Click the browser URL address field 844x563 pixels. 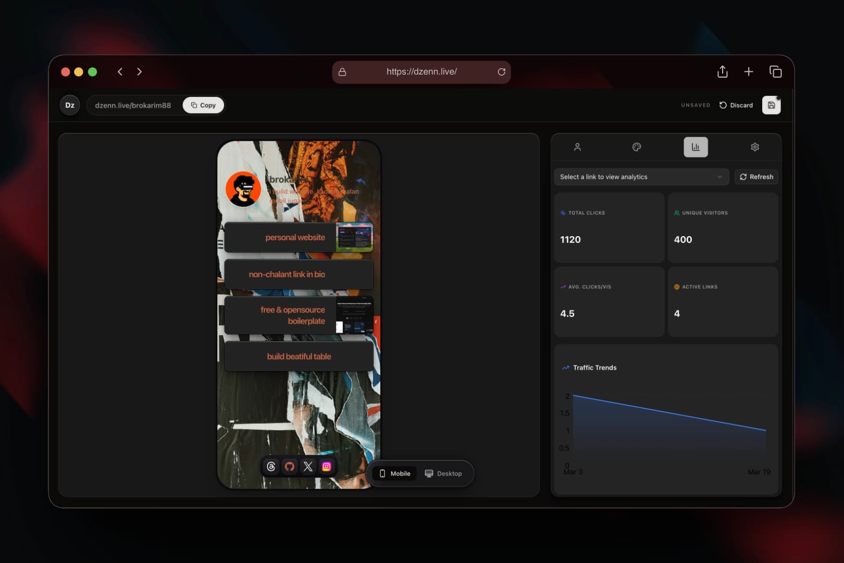click(x=421, y=72)
